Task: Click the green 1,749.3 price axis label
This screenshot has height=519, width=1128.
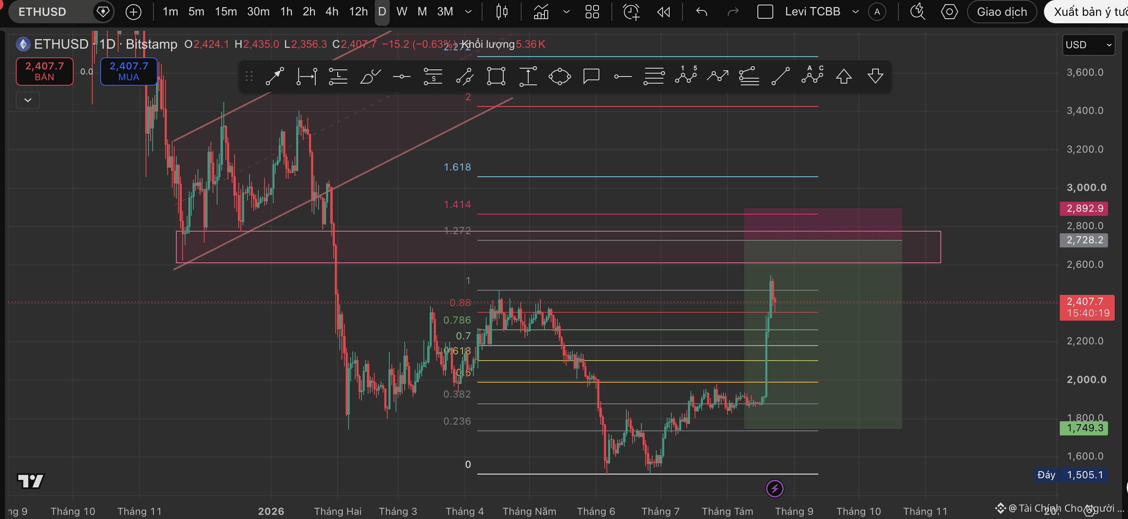Action: [x=1084, y=428]
